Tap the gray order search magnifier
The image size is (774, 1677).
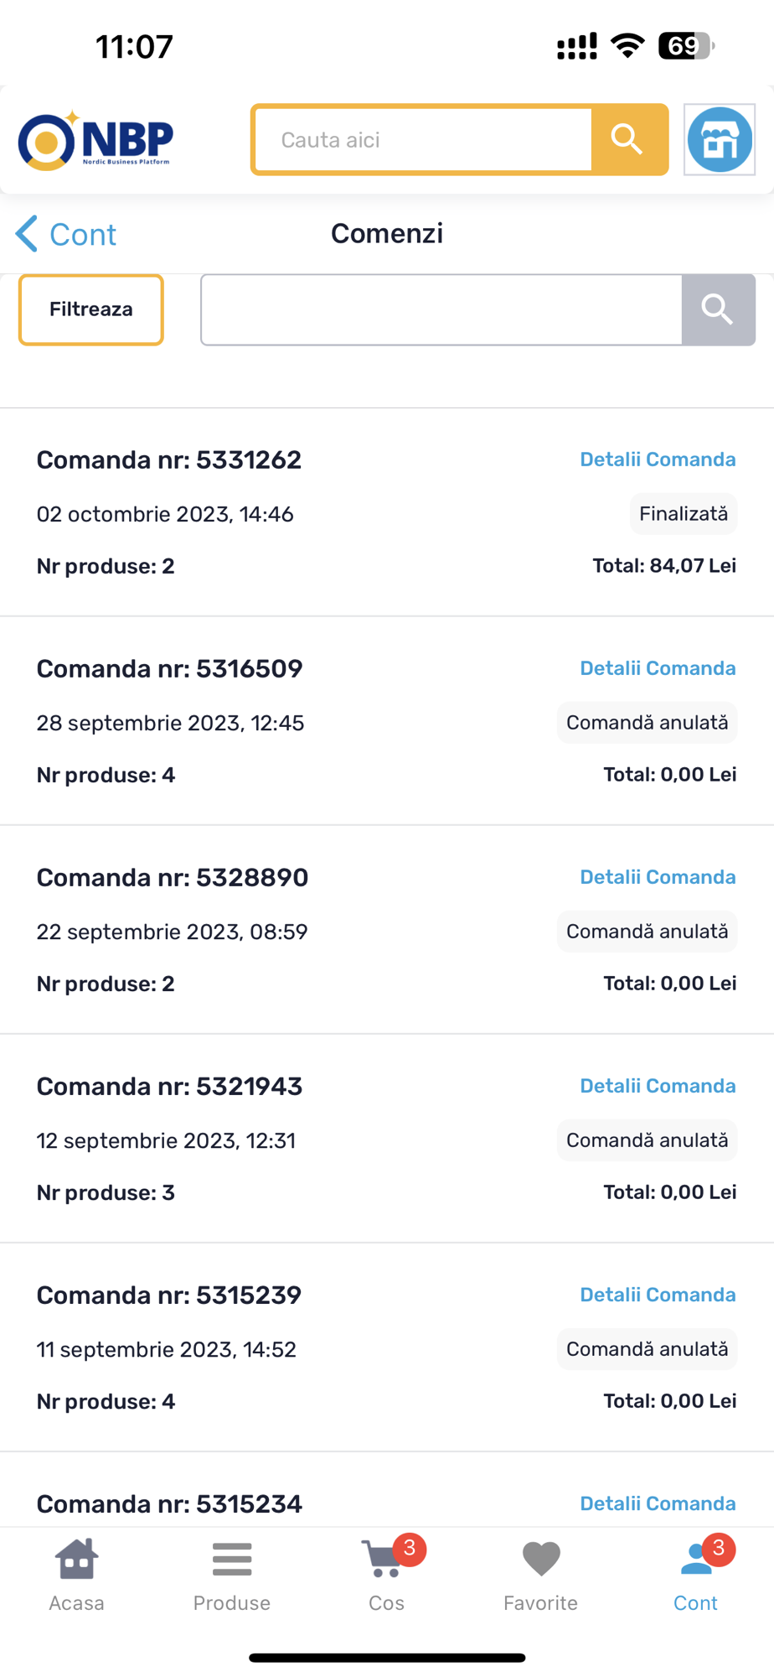point(718,309)
